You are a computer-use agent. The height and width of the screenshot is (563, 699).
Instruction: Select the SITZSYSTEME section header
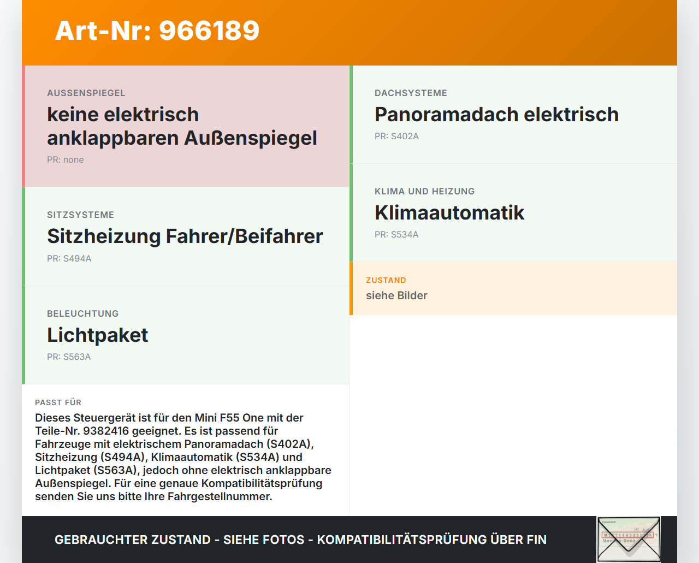click(80, 215)
